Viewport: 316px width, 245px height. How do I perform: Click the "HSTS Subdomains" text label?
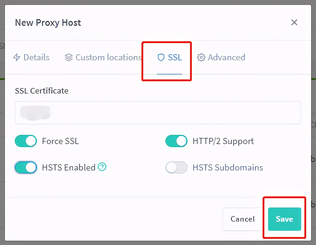pyautogui.click(x=228, y=167)
